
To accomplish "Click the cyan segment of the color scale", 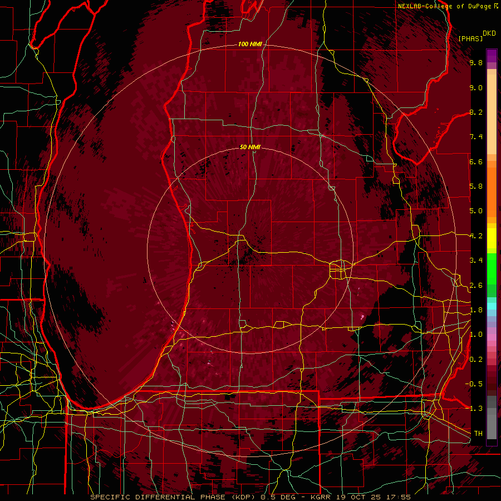I will pyautogui.click(x=492, y=306).
